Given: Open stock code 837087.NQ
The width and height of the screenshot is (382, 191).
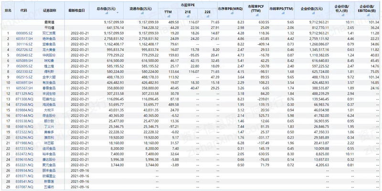Looking at the screenshot, I should tap(24, 187).
